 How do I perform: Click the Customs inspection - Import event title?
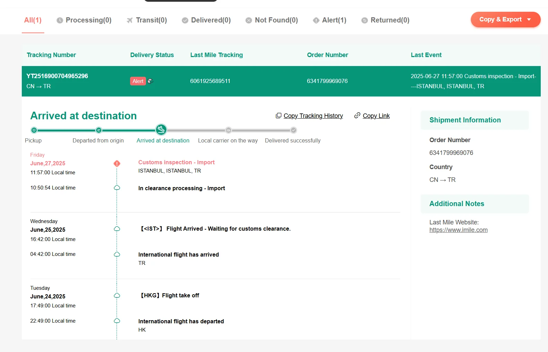point(176,162)
